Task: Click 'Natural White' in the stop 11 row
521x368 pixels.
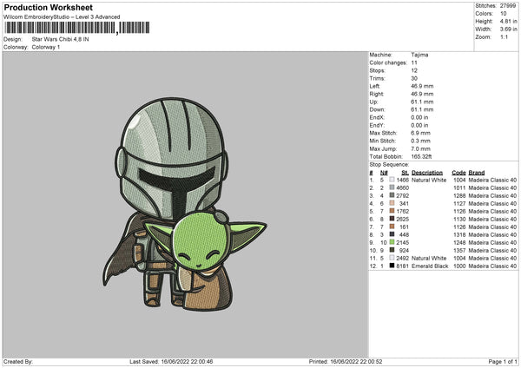Action: [429, 258]
